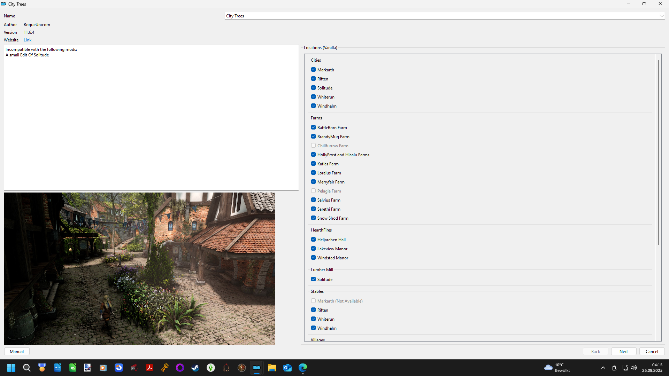
Task: Open the mod Website Link
Action: 28,40
